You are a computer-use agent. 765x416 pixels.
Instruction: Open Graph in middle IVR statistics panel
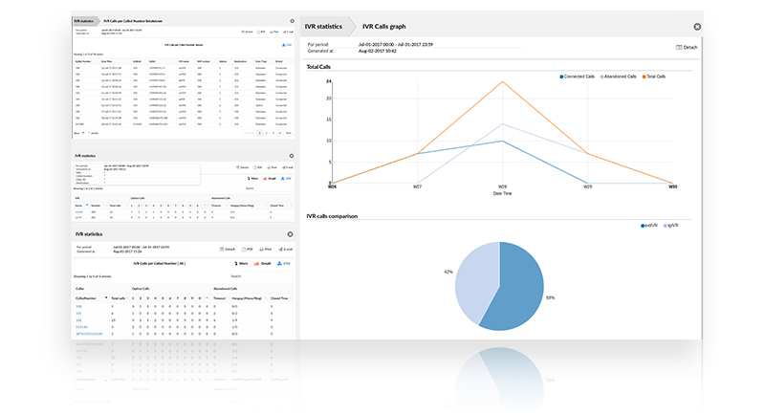click(x=270, y=179)
